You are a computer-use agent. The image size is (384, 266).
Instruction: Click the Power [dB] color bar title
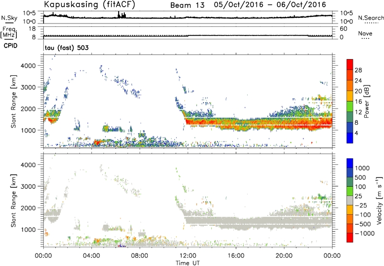click(x=366, y=102)
